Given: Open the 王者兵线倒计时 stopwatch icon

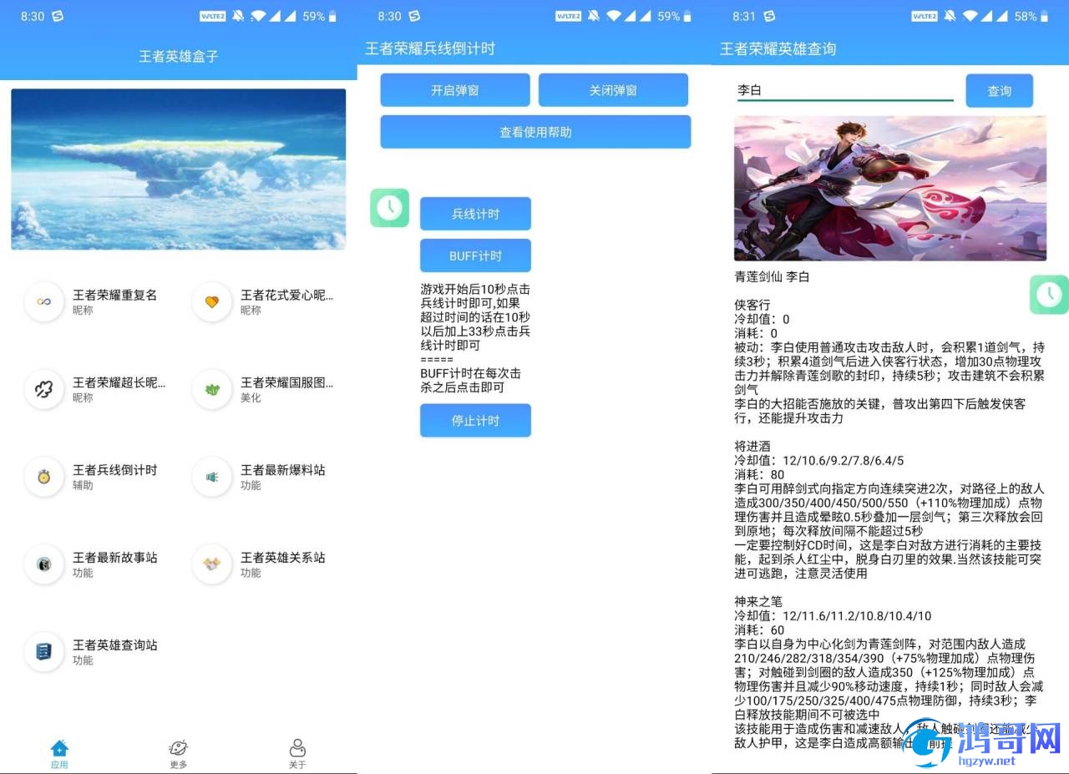Looking at the screenshot, I should click(44, 477).
